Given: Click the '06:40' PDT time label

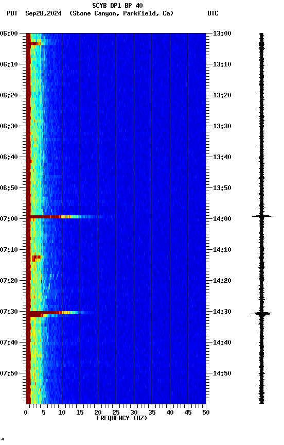Looking at the screenshot, I should click(9, 157).
